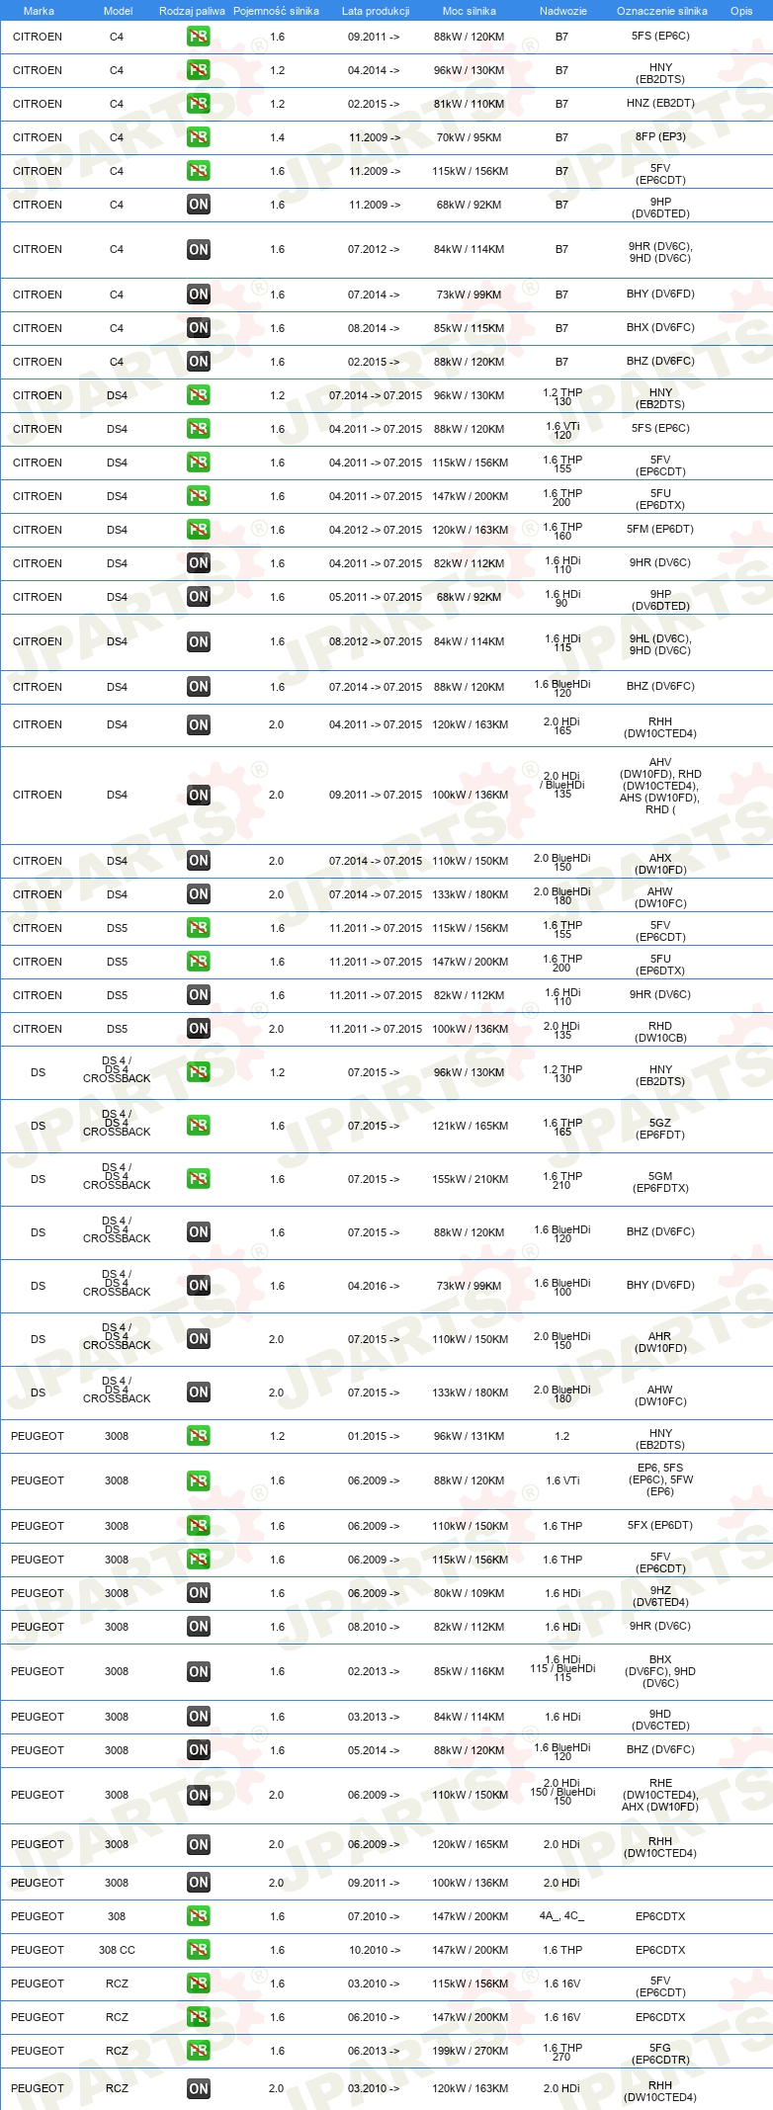Click the PB icon in the Citroen DS4 5FU 200KM row
Screen dimensions: 773x2110
(198, 496)
